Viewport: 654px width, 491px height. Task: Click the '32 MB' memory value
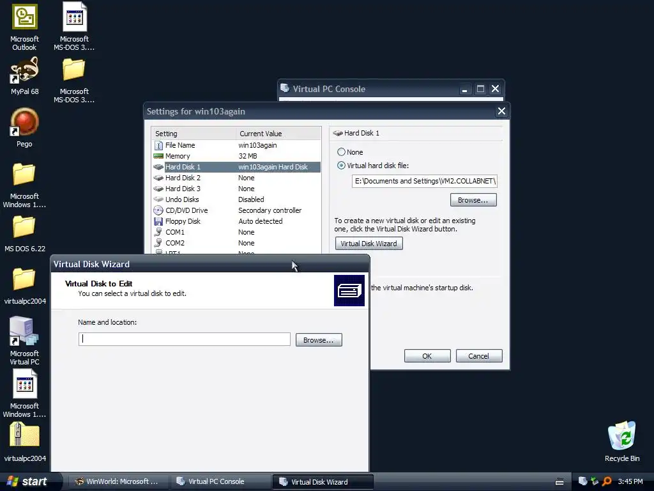[248, 156]
